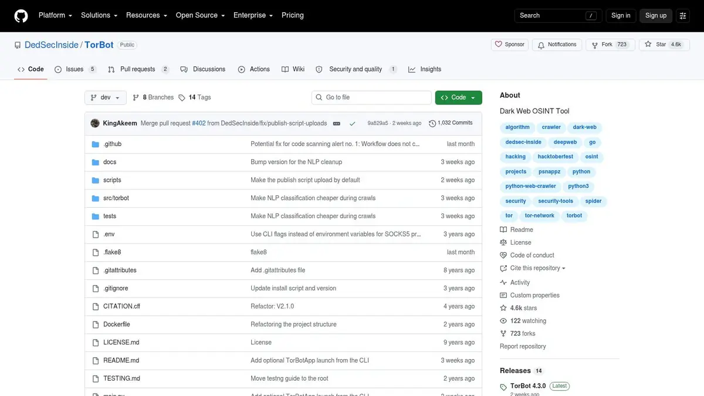Click the docs folder icon

[x=96, y=162]
